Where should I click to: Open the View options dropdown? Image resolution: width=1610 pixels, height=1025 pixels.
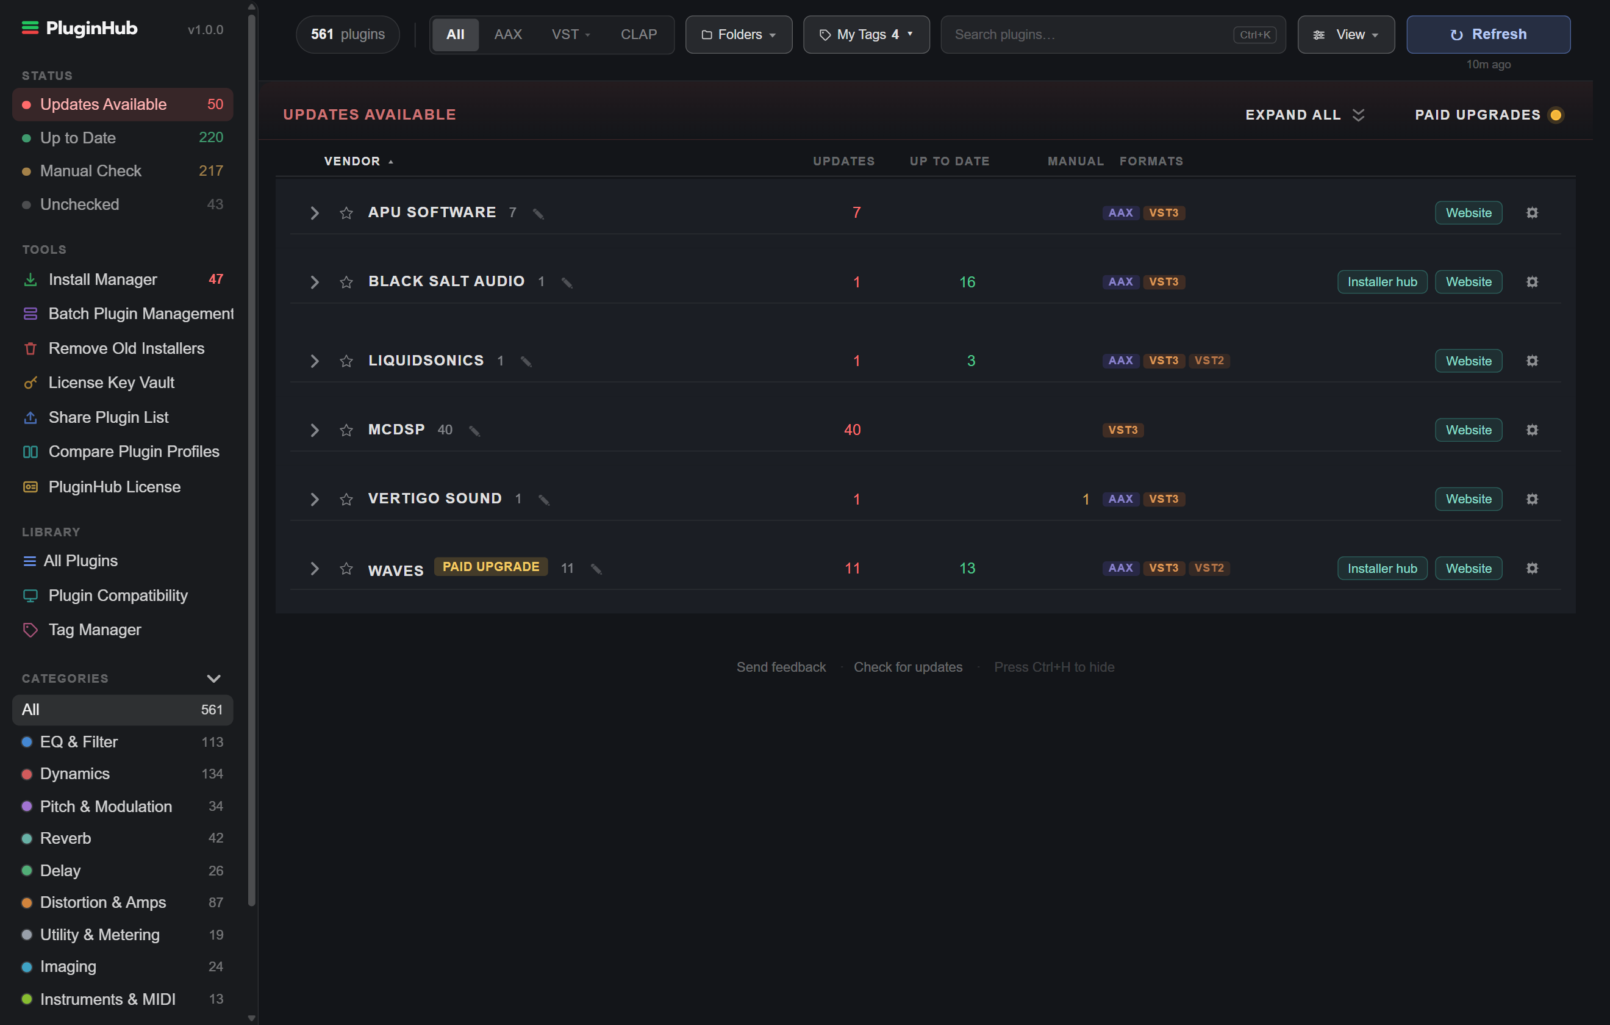[x=1345, y=34]
